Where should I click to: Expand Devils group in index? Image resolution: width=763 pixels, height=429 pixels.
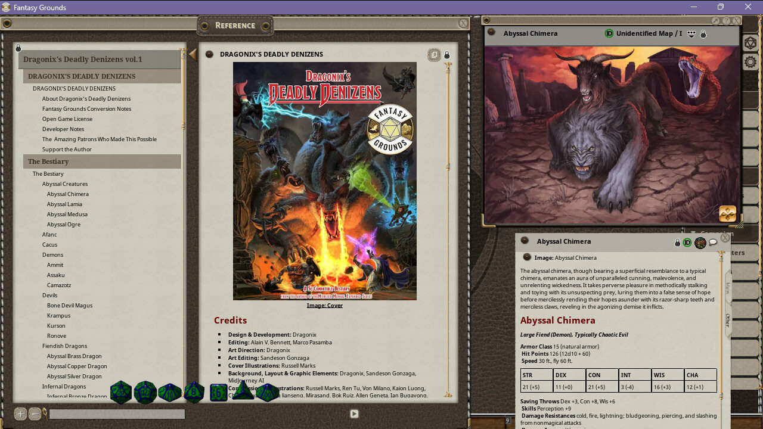(49, 296)
